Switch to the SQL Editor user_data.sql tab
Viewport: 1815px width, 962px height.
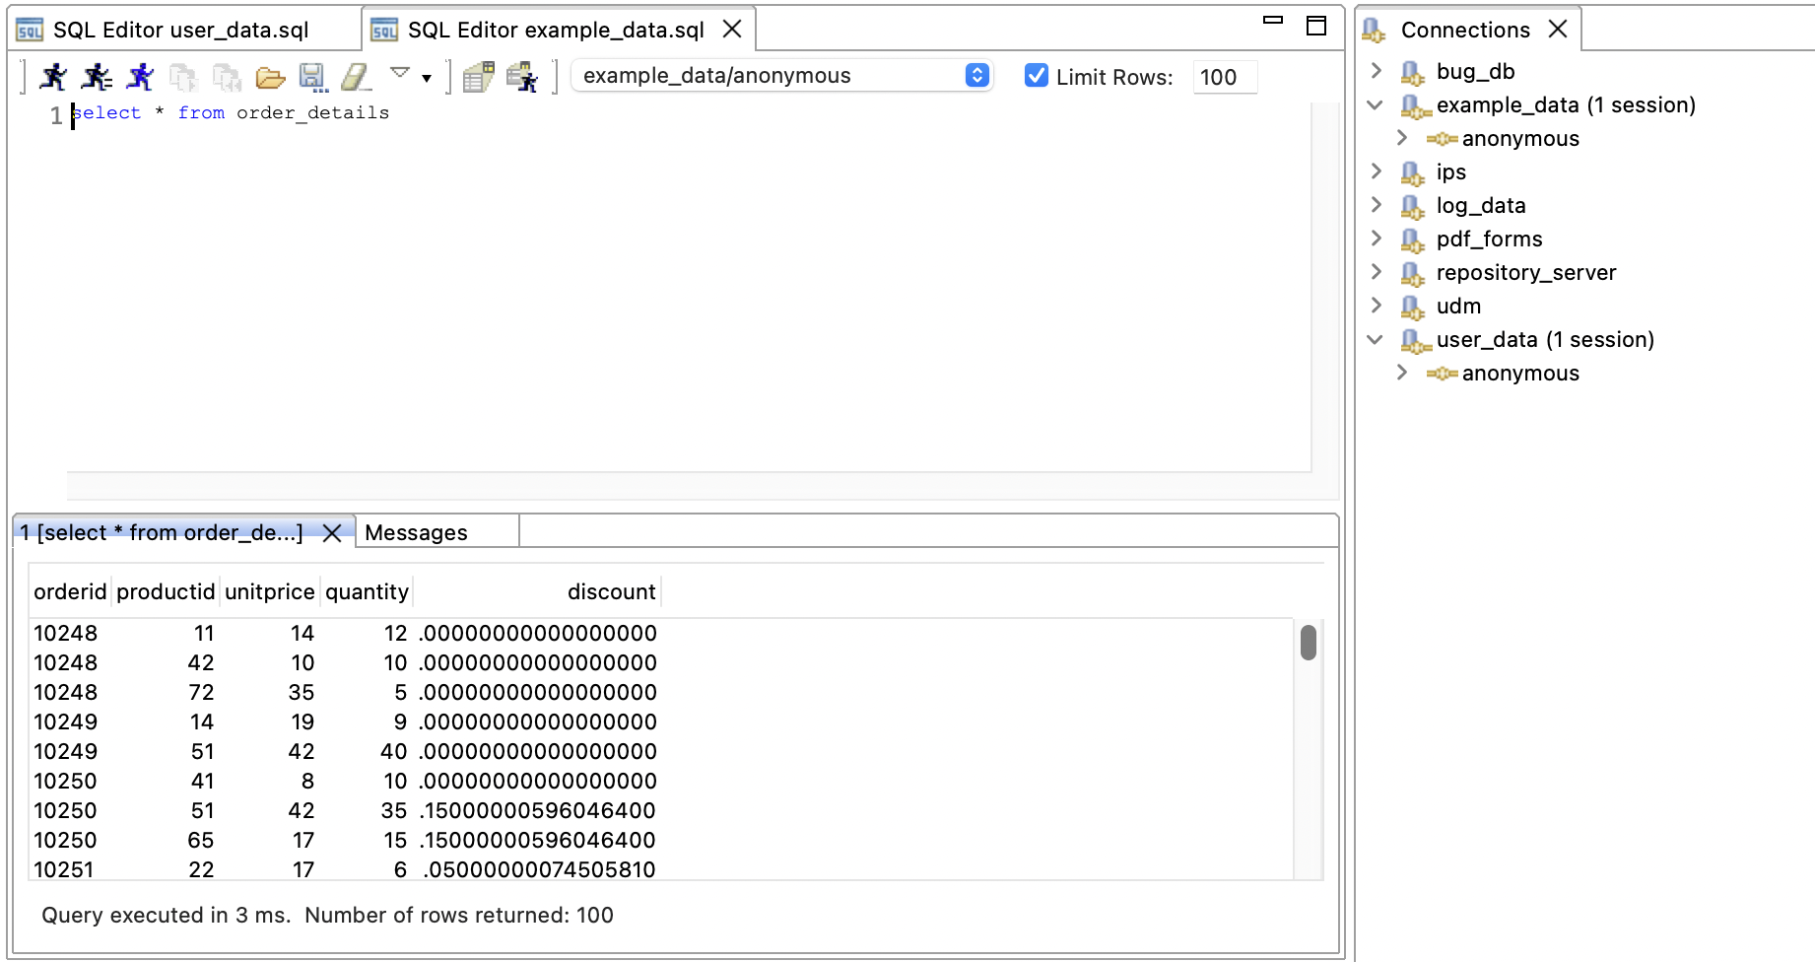click(177, 30)
